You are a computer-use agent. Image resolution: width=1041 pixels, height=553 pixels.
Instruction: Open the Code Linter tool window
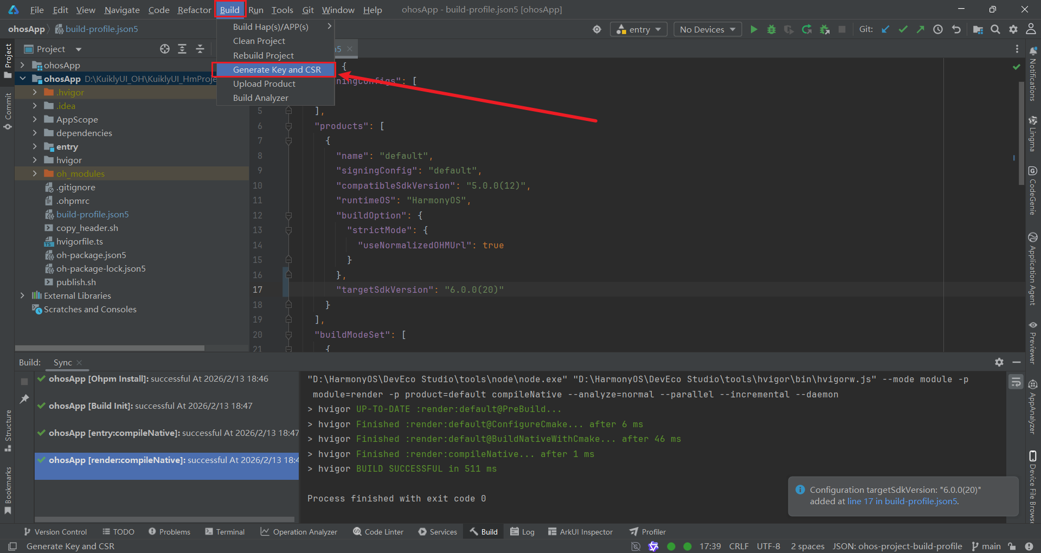(x=378, y=532)
